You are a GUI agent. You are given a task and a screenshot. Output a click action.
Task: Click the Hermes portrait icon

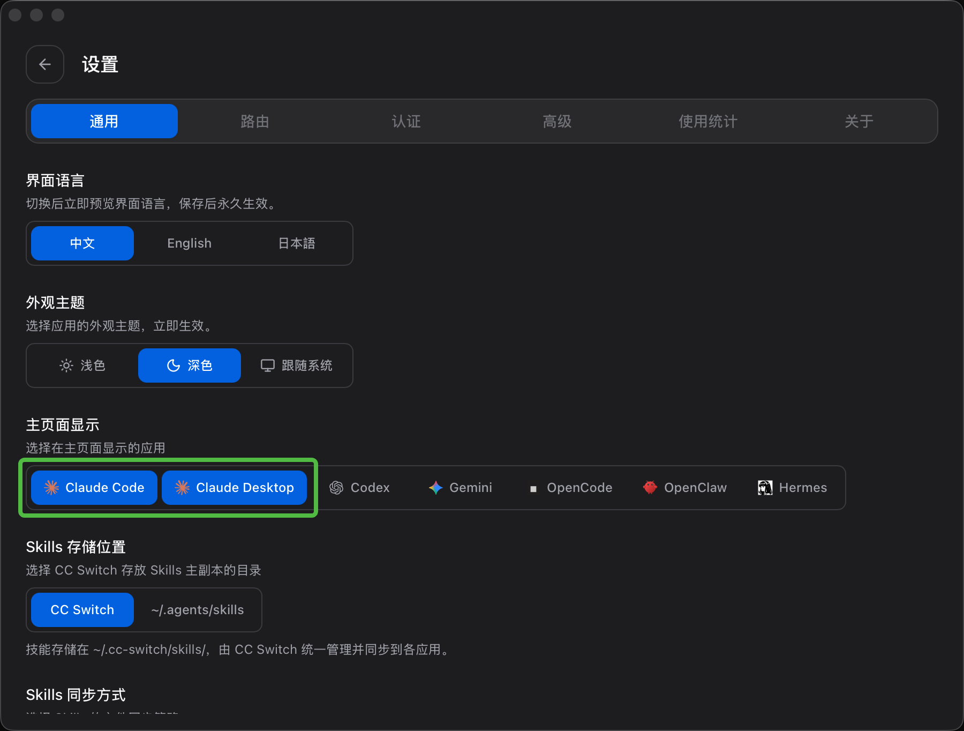[765, 487]
